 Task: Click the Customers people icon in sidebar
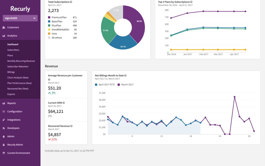4,27
